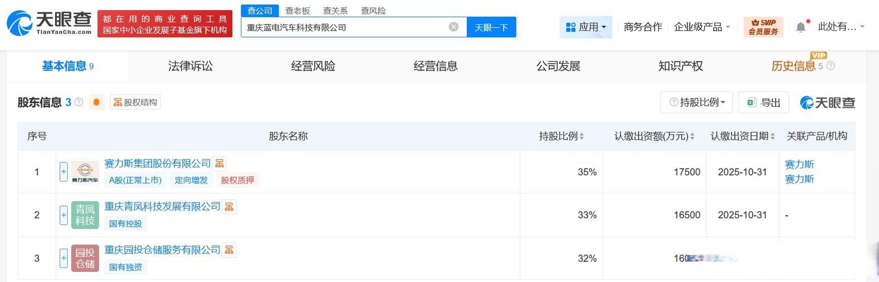Click the 青凤科技 green logo tile

pos(85,215)
